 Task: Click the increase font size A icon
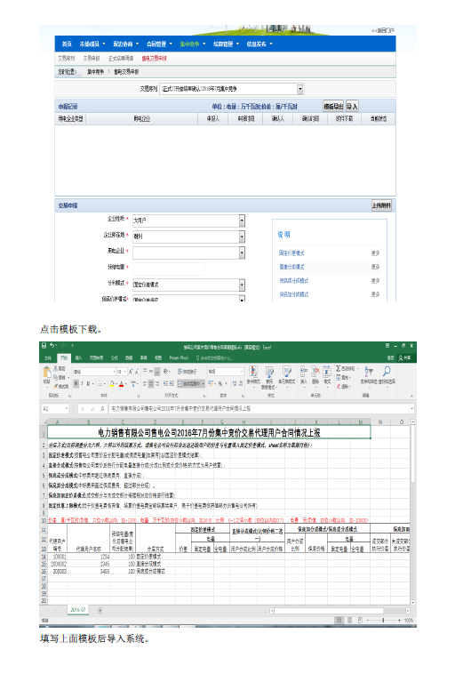coord(131,372)
